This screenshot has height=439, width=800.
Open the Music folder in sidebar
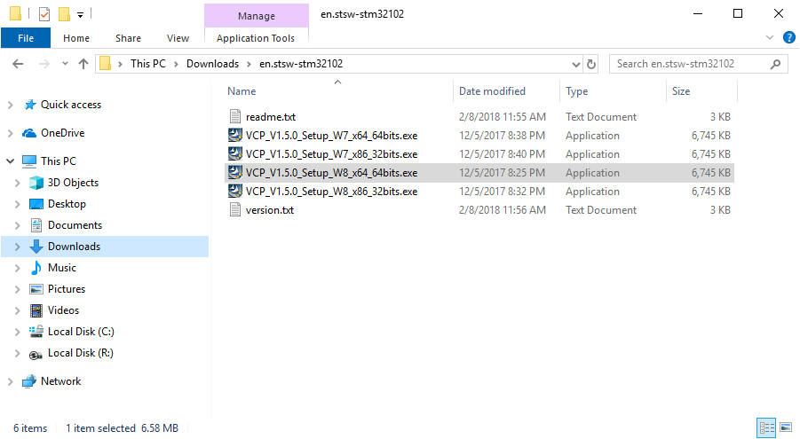[x=62, y=268]
